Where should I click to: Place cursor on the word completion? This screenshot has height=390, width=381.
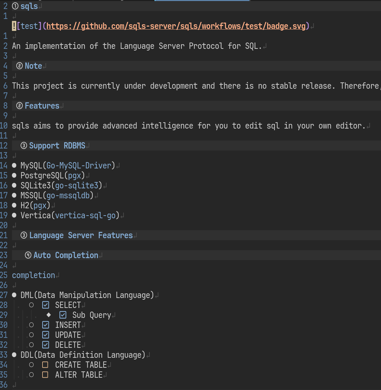34,275
